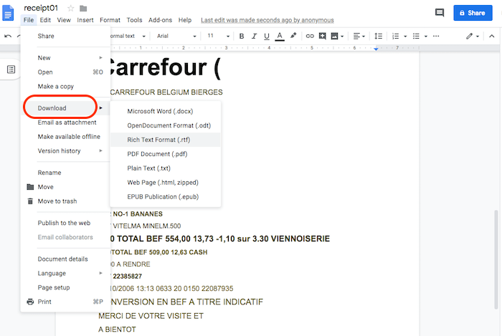Click the insert link icon
The height and width of the screenshot is (336, 502).
tap(310, 36)
